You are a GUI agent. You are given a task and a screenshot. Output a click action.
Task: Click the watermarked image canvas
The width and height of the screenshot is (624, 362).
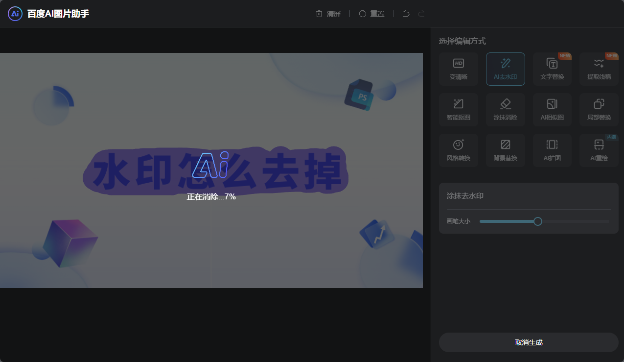pos(210,170)
